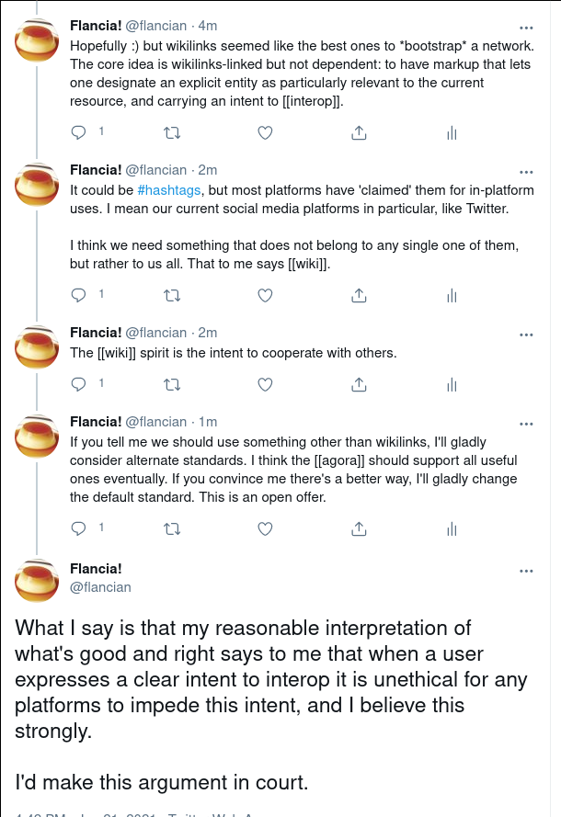Click Flancia! display name on wiki spirit tweet
The width and height of the screenshot is (561, 817).
pos(96,333)
